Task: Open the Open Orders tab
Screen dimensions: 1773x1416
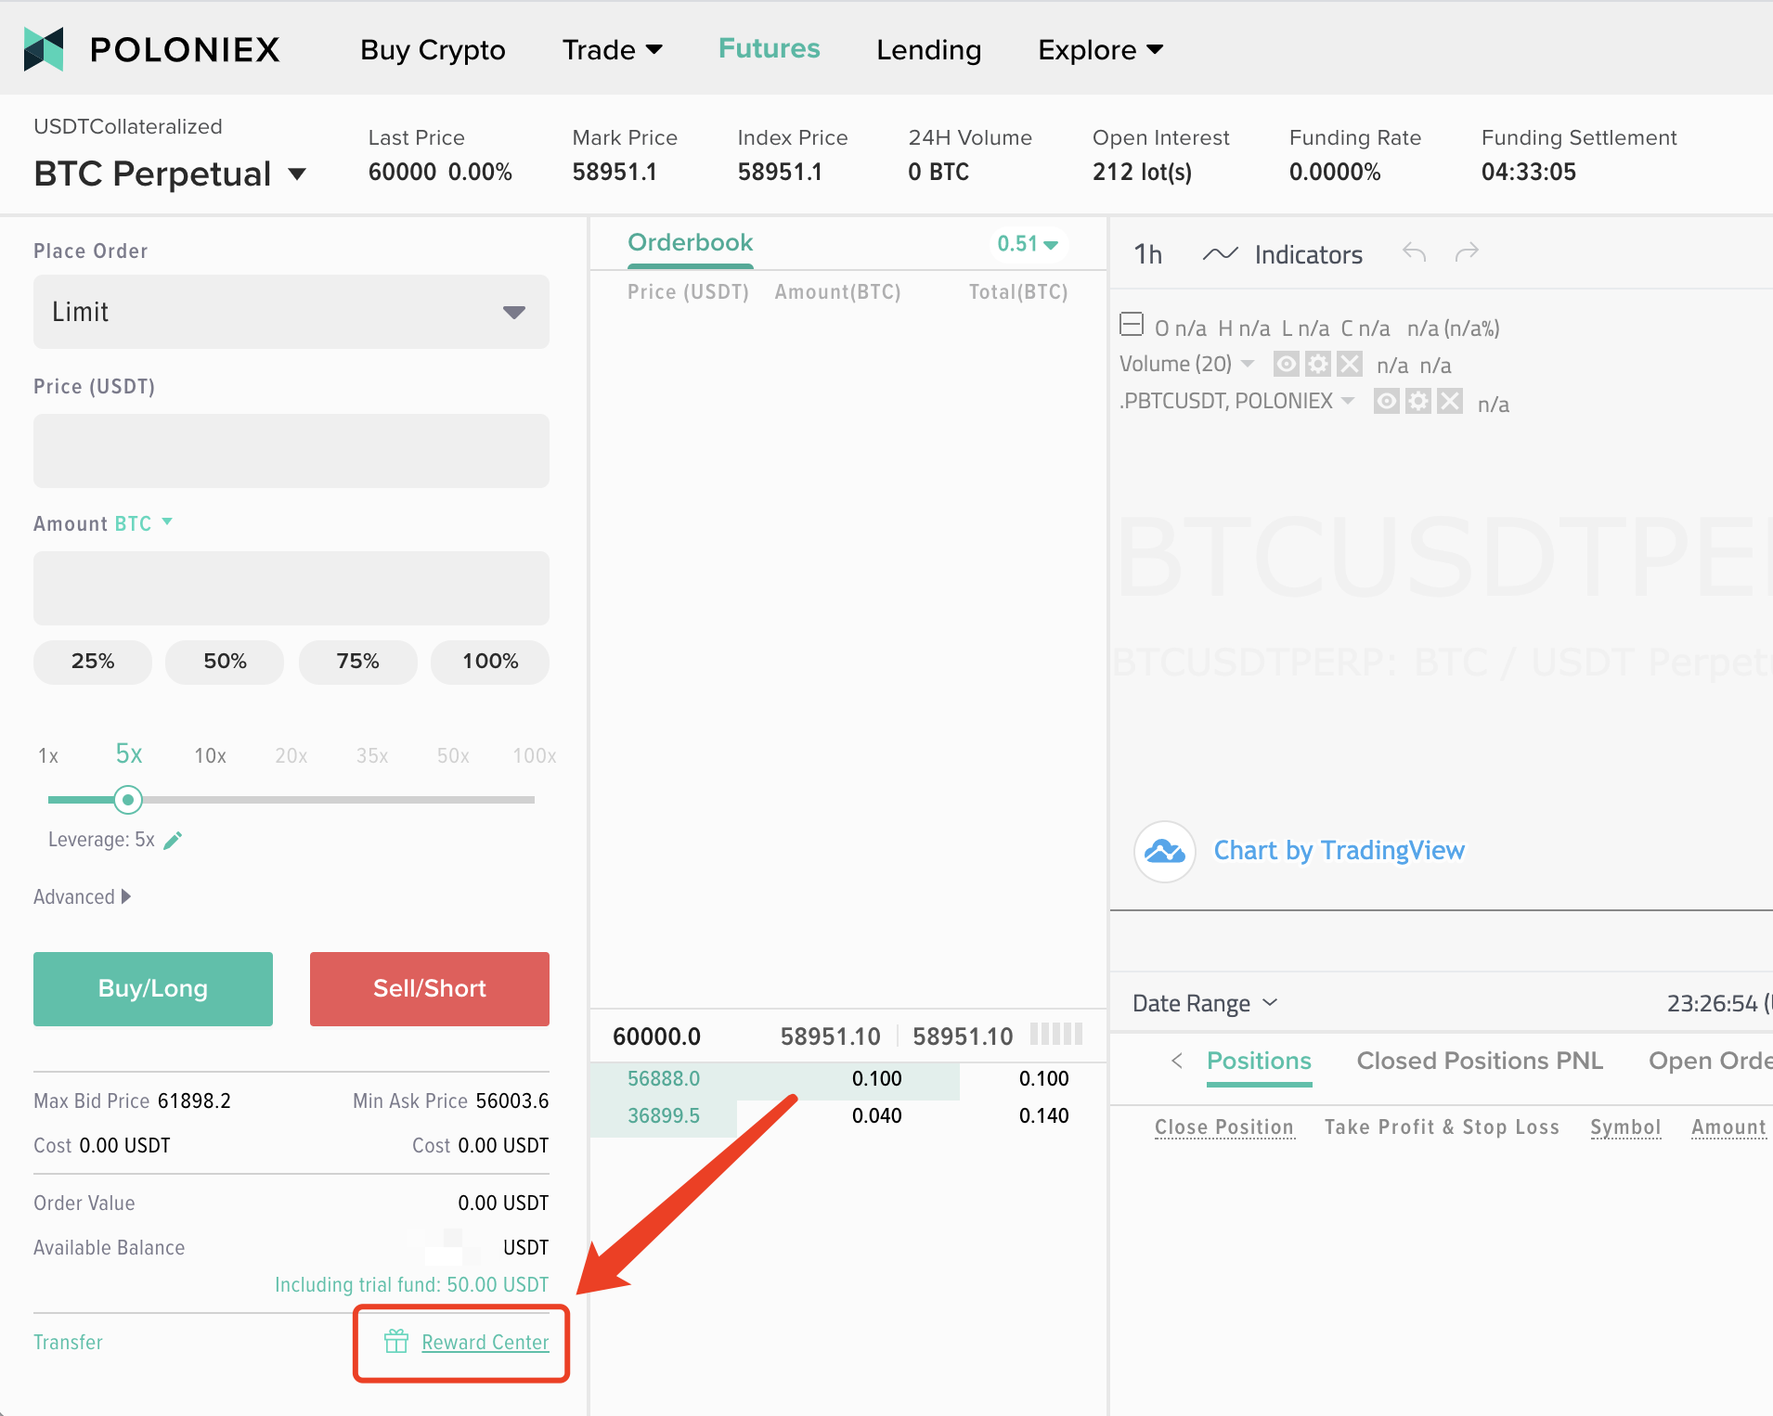Action: click(x=1710, y=1061)
